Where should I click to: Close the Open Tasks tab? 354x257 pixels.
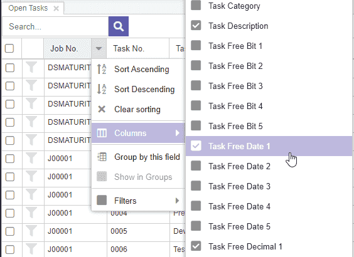[56, 9]
